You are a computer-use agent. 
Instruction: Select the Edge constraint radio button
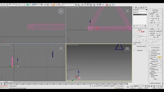pyautogui.click(x=155, y=15)
